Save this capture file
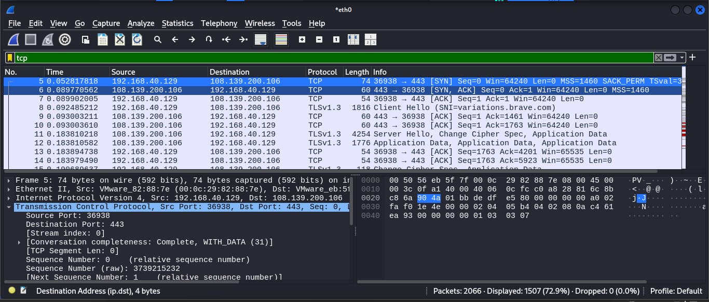Viewport: 709px width, 302px height. point(103,39)
